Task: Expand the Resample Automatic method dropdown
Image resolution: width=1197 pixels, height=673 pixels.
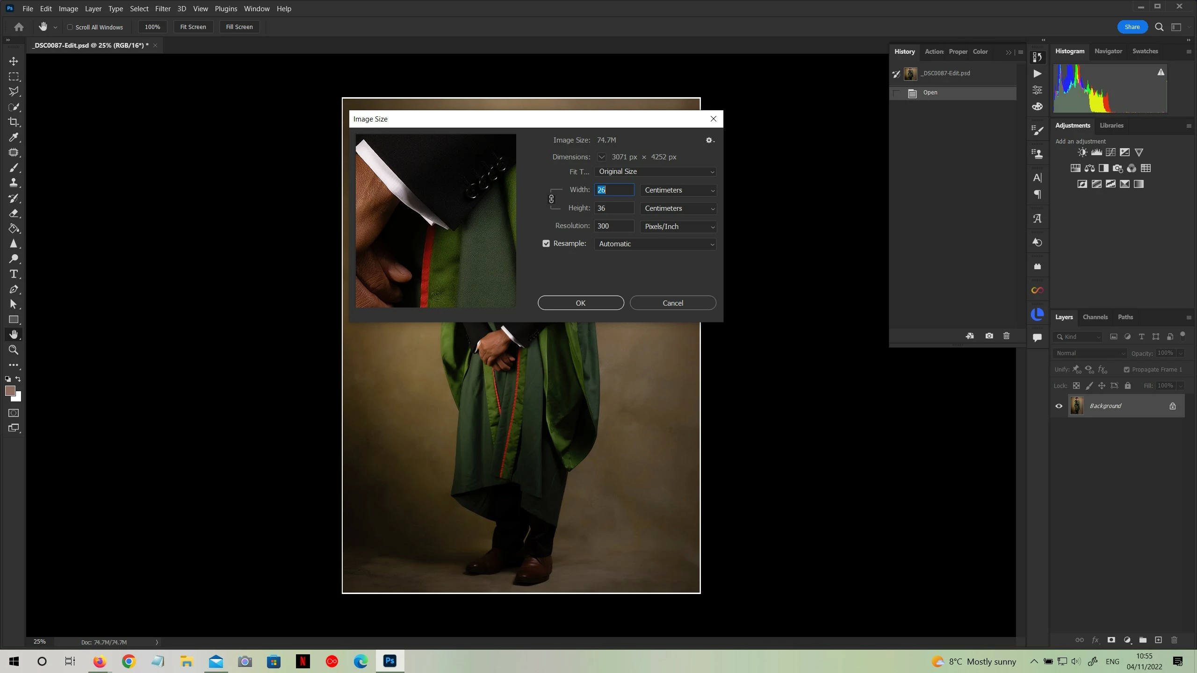Action: point(655,244)
